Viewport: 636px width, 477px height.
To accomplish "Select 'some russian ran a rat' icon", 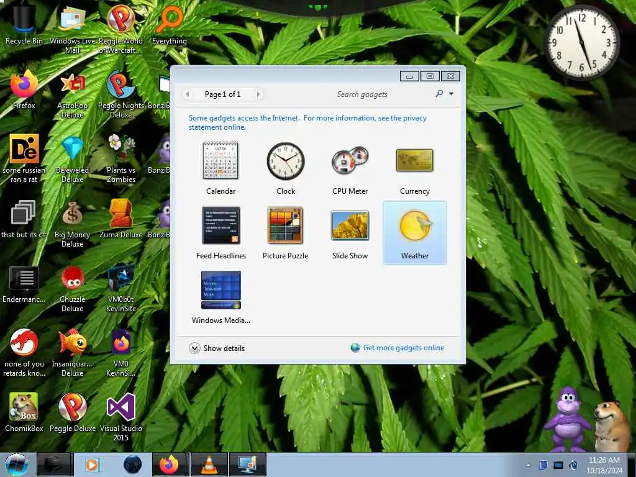I will [24, 158].
